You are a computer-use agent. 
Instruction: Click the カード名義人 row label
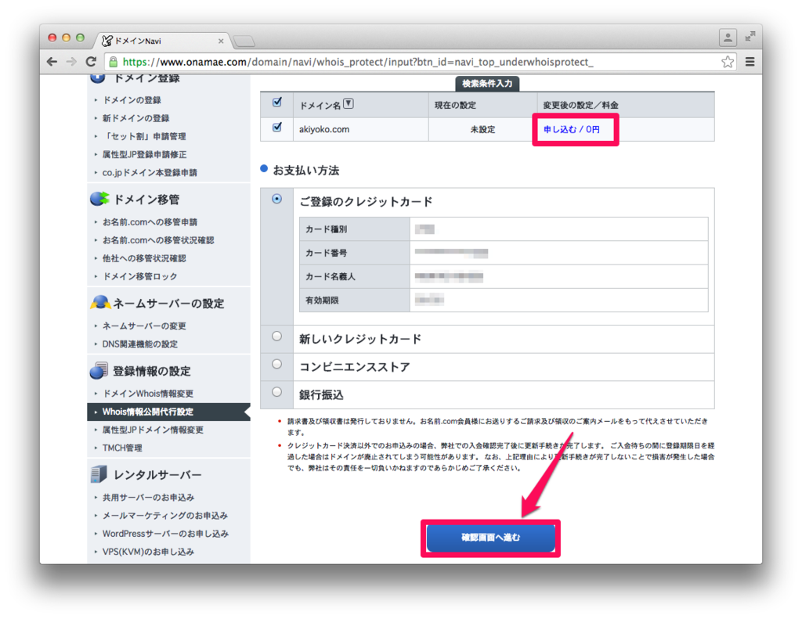point(331,276)
